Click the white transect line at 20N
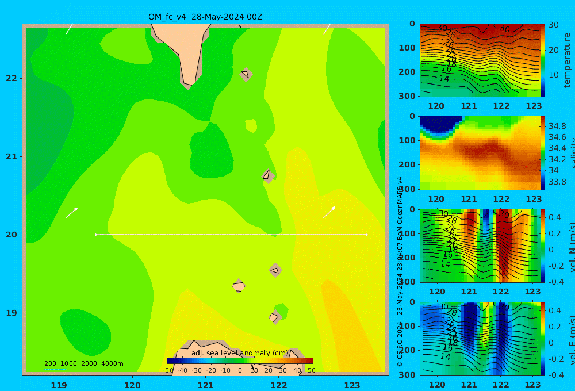Image resolution: width=575 pixels, height=391 pixels. 231,235
